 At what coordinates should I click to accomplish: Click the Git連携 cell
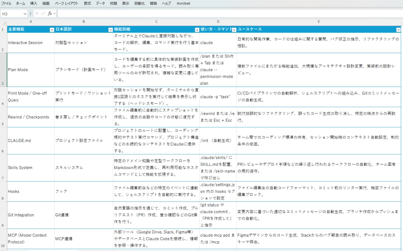[x=84, y=215]
